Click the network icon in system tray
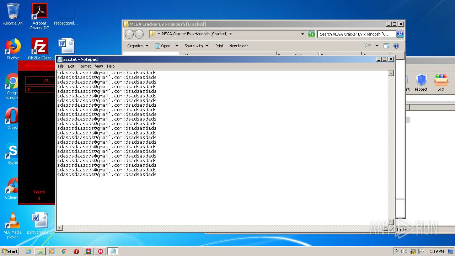 coord(413,251)
